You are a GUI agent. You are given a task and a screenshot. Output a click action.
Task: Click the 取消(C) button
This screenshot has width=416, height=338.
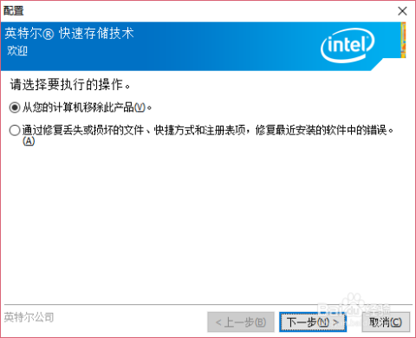386,322
